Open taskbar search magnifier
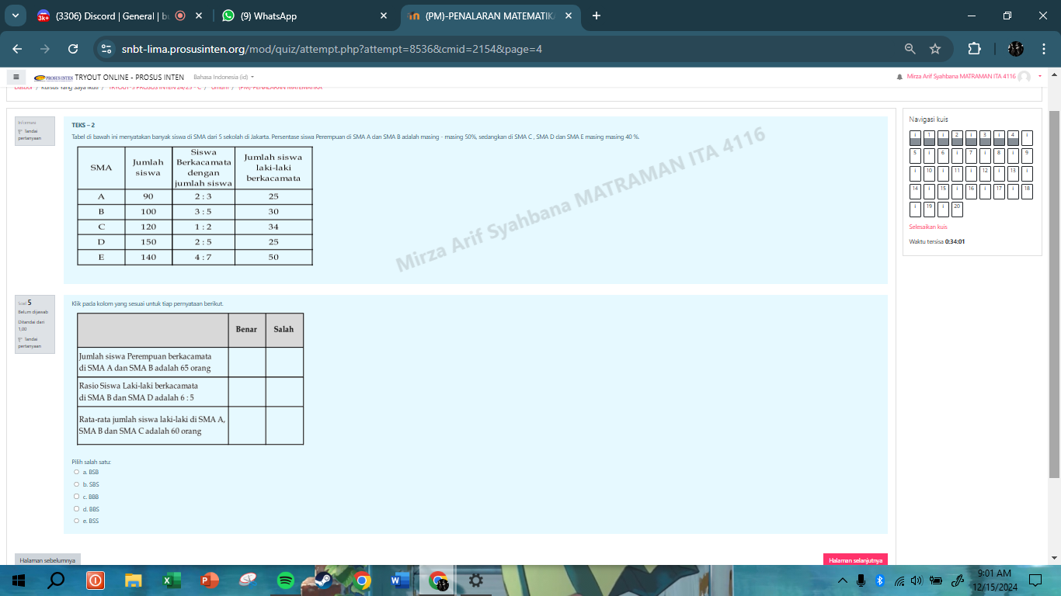The height and width of the screenshot is (596, 1061). [x=56, y=580]
